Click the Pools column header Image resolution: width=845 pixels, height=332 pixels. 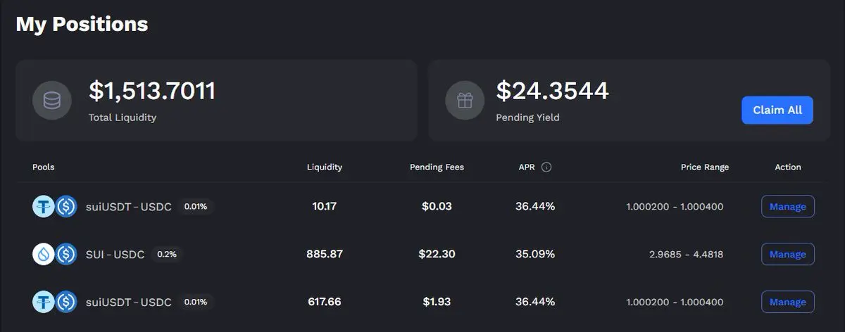point(43,167)
